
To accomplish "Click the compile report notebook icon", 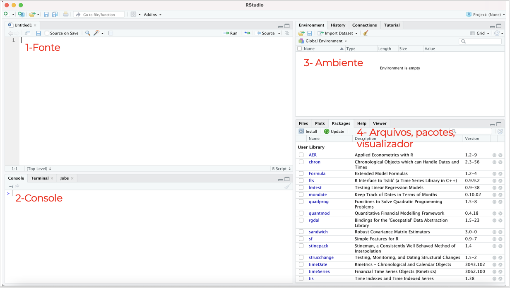I will click(x=111, y=33).
